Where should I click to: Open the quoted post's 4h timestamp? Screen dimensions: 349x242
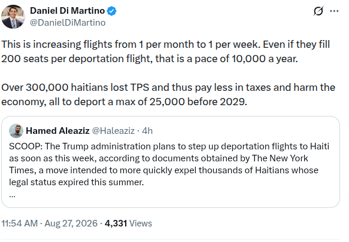click(x=147, y=131)
